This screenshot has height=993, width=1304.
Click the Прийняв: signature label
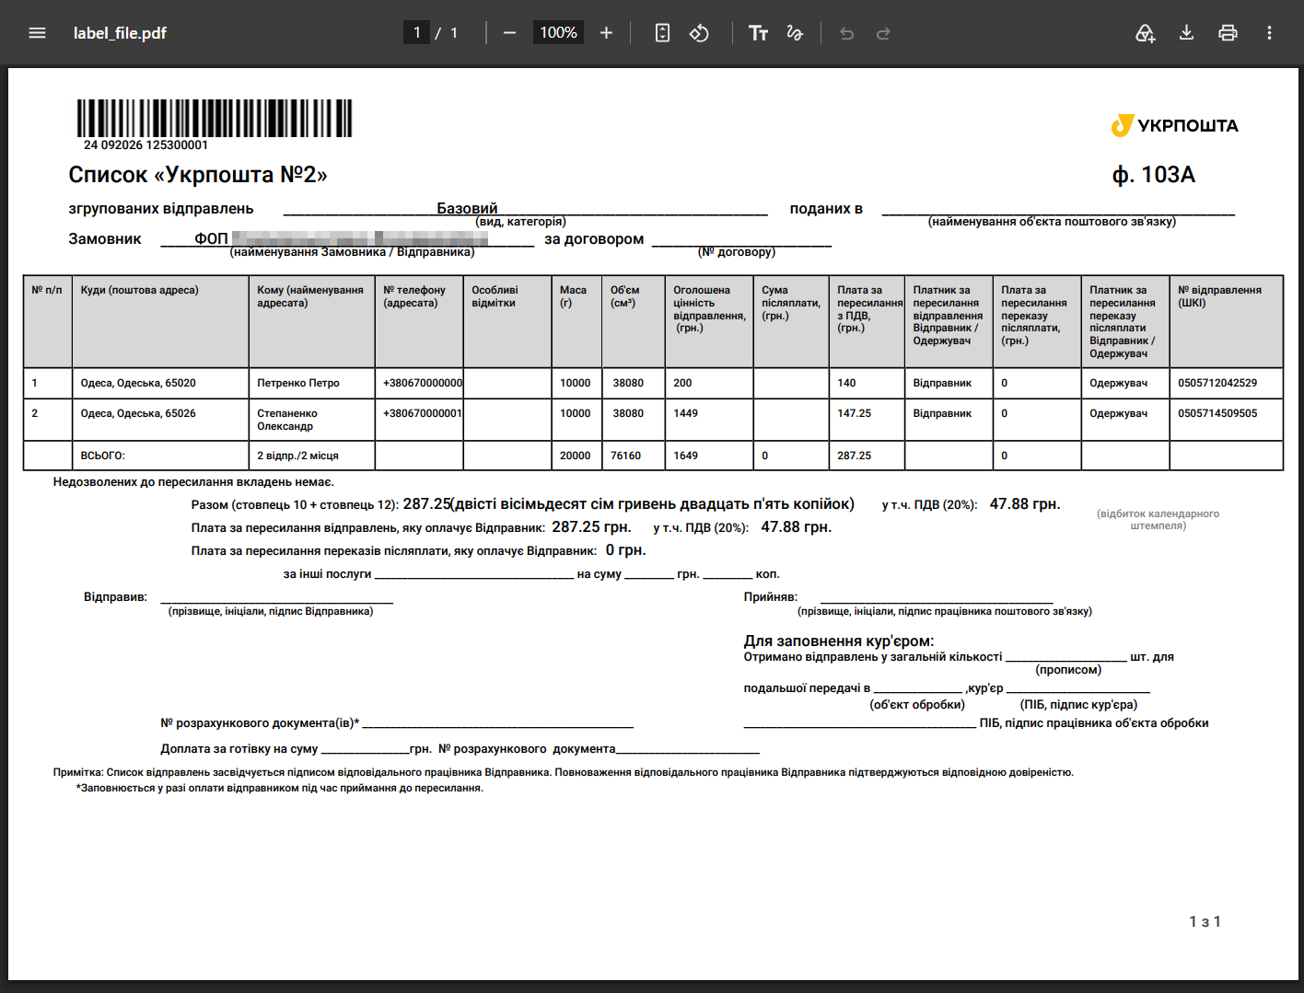click(x=771, y=597)
